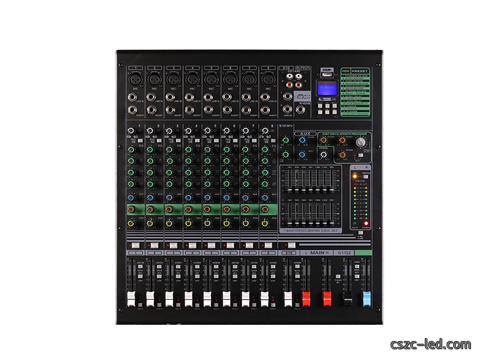Click the orange FX SEND knob in effects processor
This screenshot has width=477, height=357.
coord(323,140)
